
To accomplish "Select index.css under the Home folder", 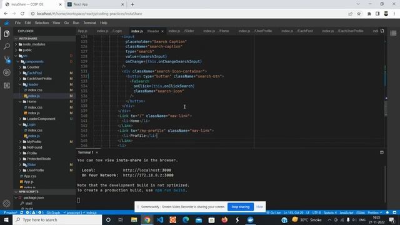I will 35,107.
